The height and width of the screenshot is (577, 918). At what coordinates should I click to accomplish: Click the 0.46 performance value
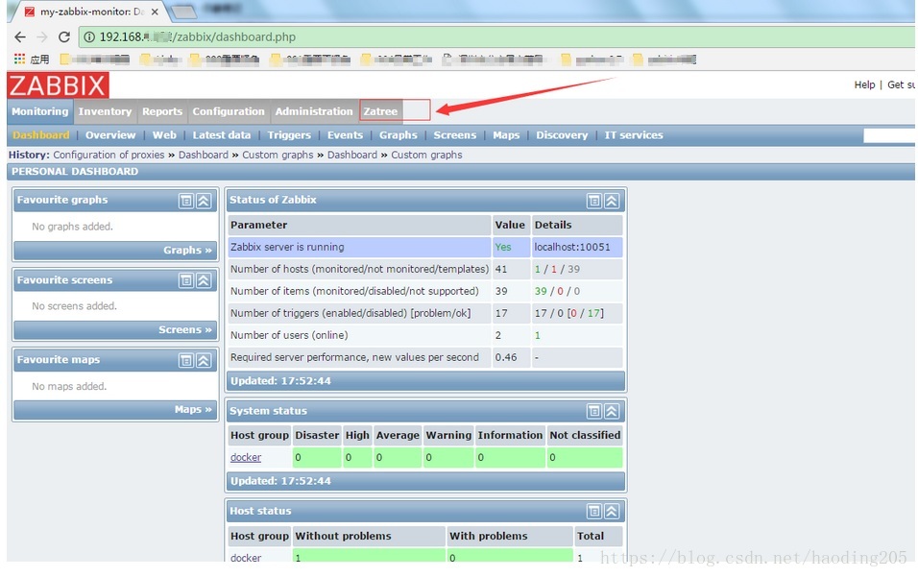click(506, 357)
